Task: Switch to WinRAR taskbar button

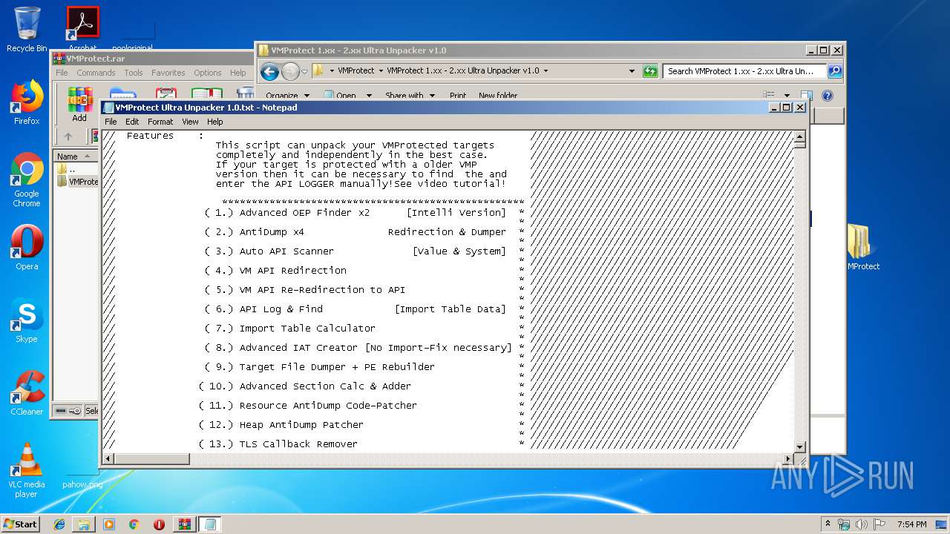Action: 185,524
